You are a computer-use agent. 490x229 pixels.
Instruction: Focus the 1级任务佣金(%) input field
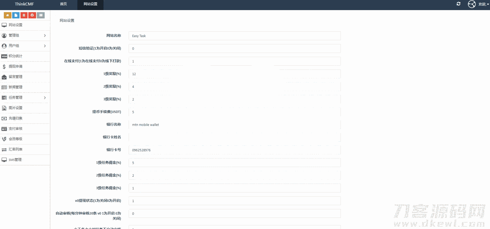click(235, 163)
